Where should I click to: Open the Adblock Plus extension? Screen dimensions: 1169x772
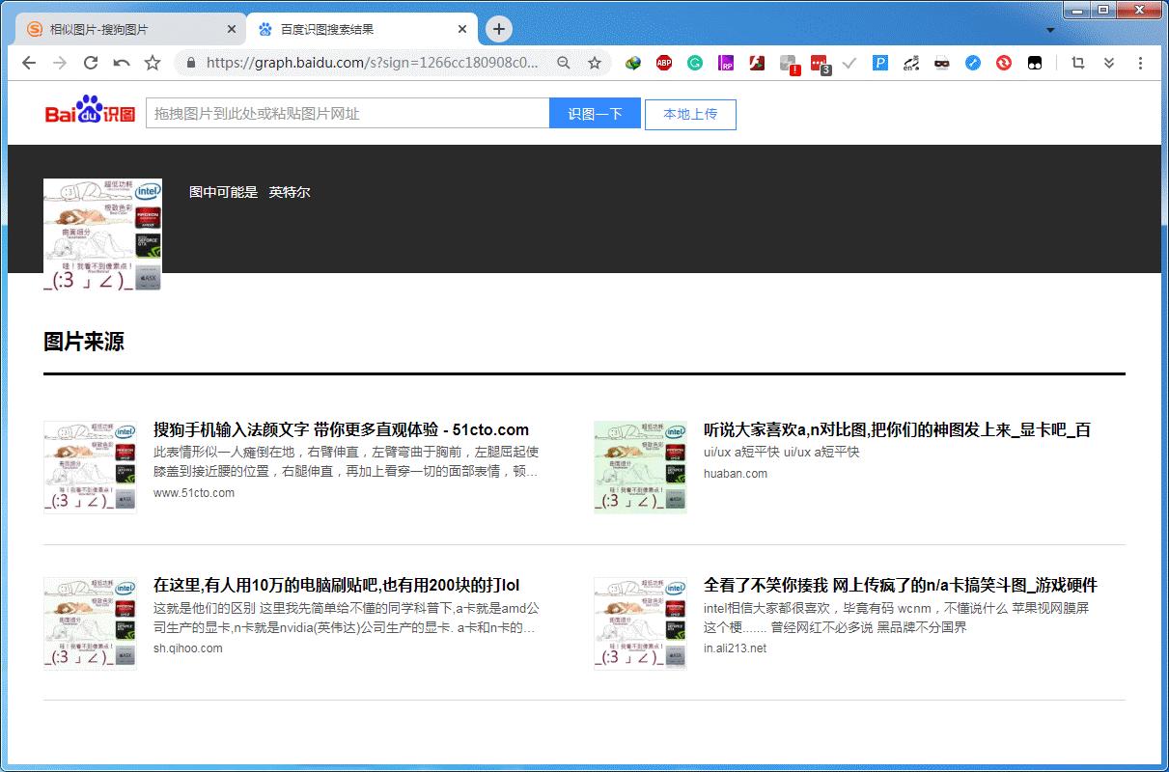(664, 62)
